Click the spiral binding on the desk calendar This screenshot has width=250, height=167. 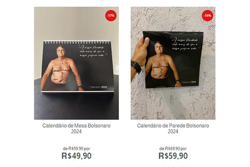point(77,42)
